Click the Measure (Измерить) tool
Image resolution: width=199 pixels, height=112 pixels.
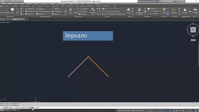point(174,11)
